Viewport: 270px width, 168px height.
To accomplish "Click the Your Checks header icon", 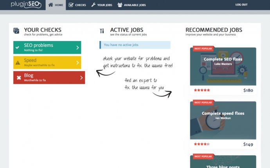I will (16, 30).
